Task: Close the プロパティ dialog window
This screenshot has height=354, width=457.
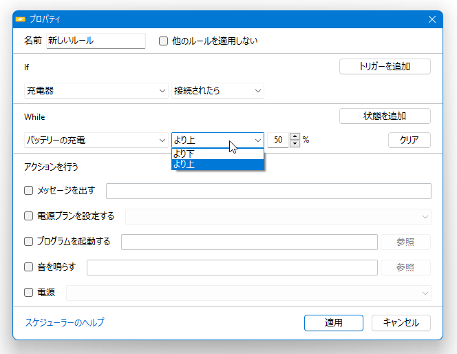Action: point(432,19)
